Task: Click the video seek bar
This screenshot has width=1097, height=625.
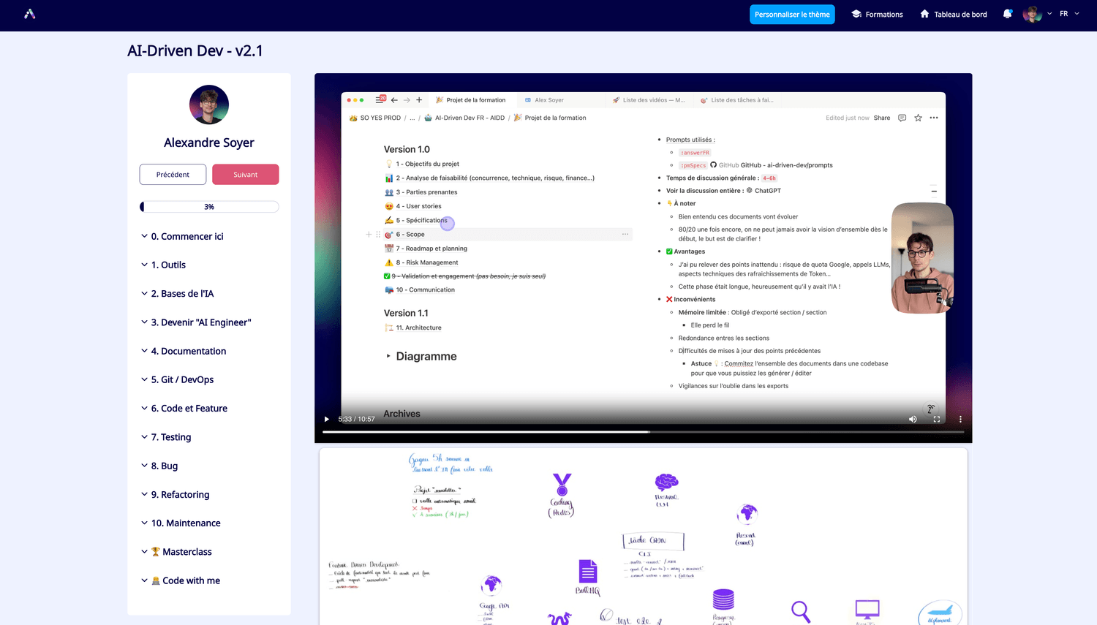Action: (x=644, y=432)
